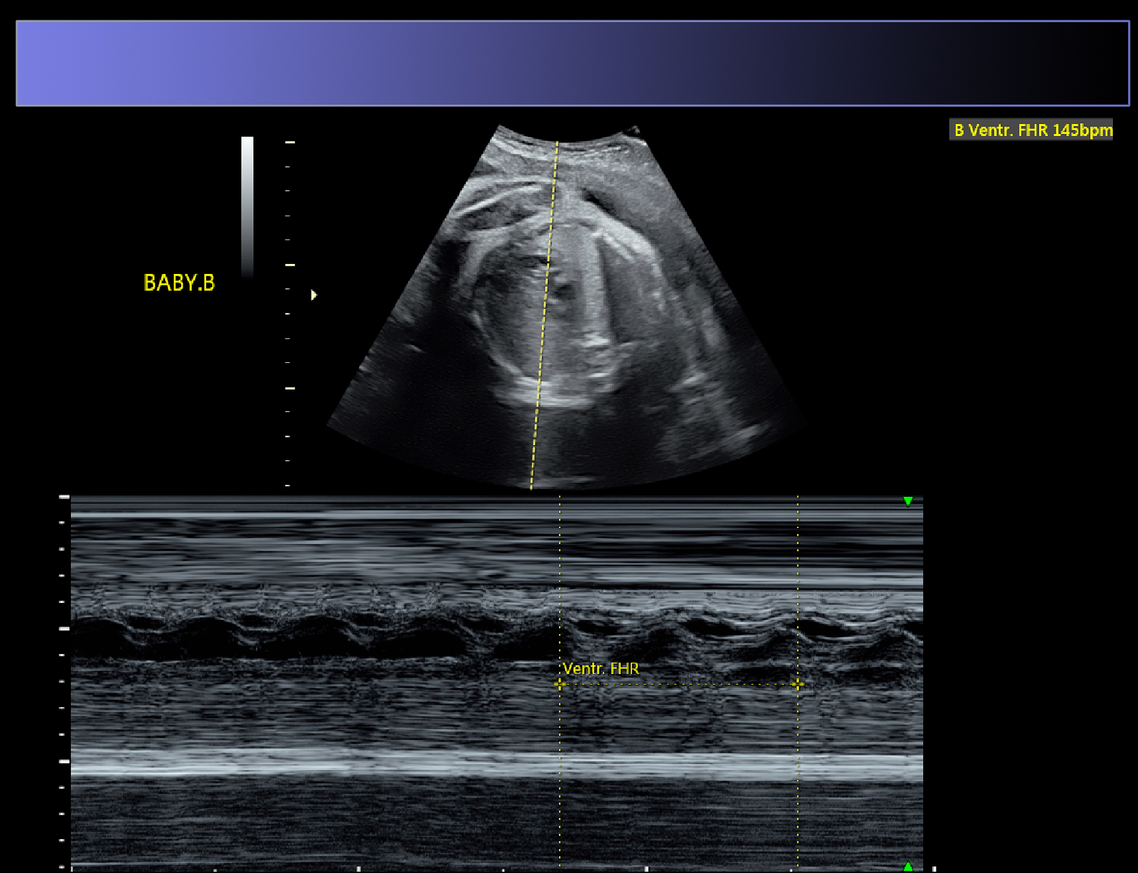Click the small white square at M-mode bottom-right corner

(934, 869)
